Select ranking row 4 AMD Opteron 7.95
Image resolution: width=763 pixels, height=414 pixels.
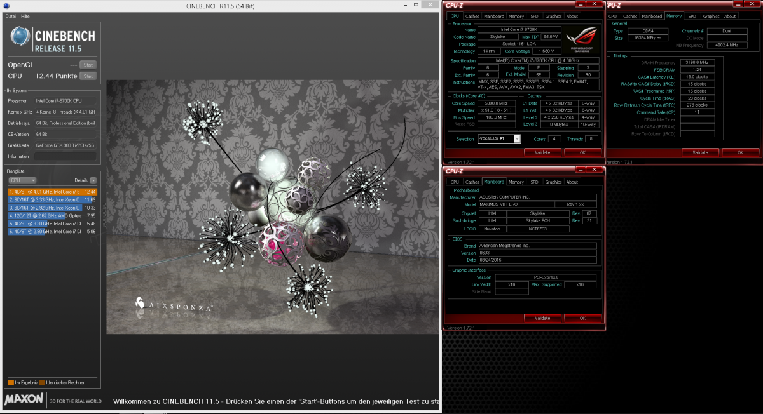pos(52,216)
